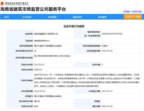The height and width of the screenshot is (111, 144).
Task: Select behavior category 市场行为
Action: (38, 70)
